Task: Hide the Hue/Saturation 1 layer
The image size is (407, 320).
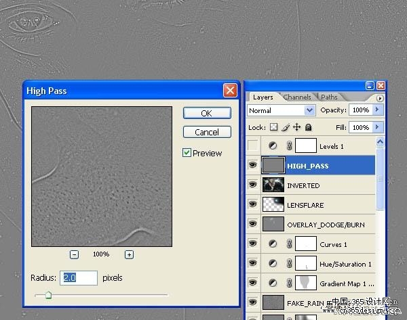Action: 253,263
